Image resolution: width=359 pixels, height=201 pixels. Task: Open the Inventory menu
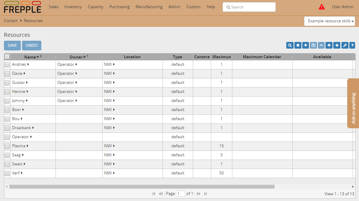(x=73, y=7)
